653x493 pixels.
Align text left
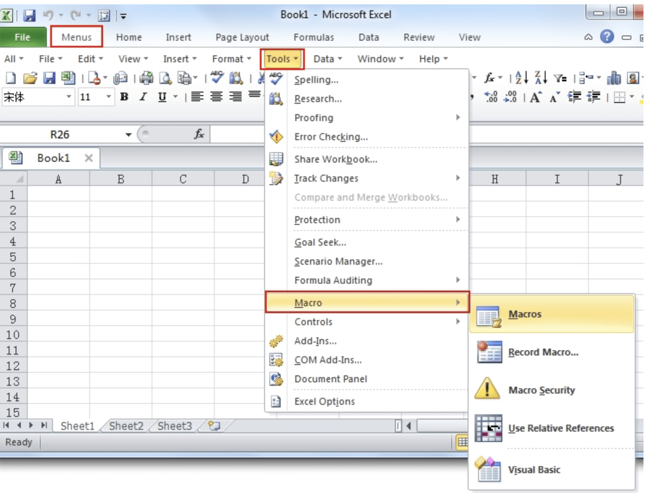click(x=197, y=97)
